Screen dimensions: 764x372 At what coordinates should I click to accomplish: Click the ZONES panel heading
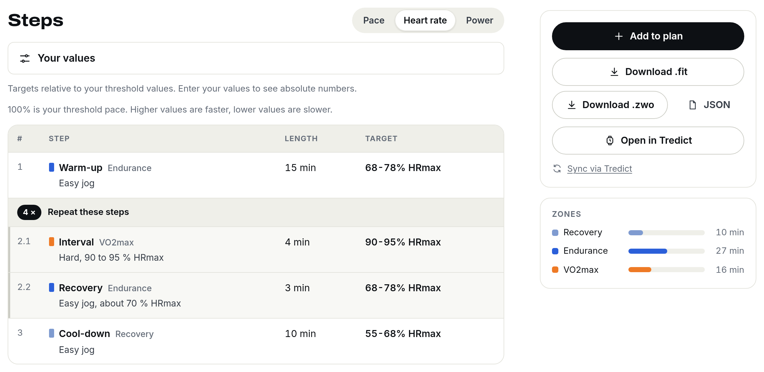(x=566, y=214)
